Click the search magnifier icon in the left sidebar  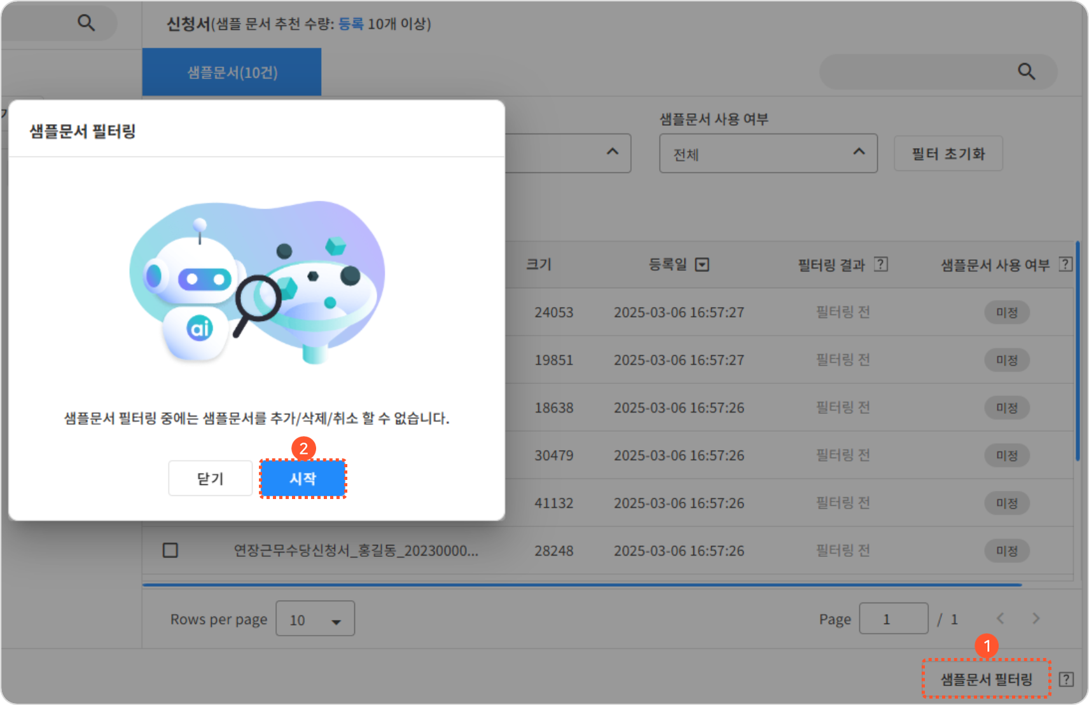(86, 23)
